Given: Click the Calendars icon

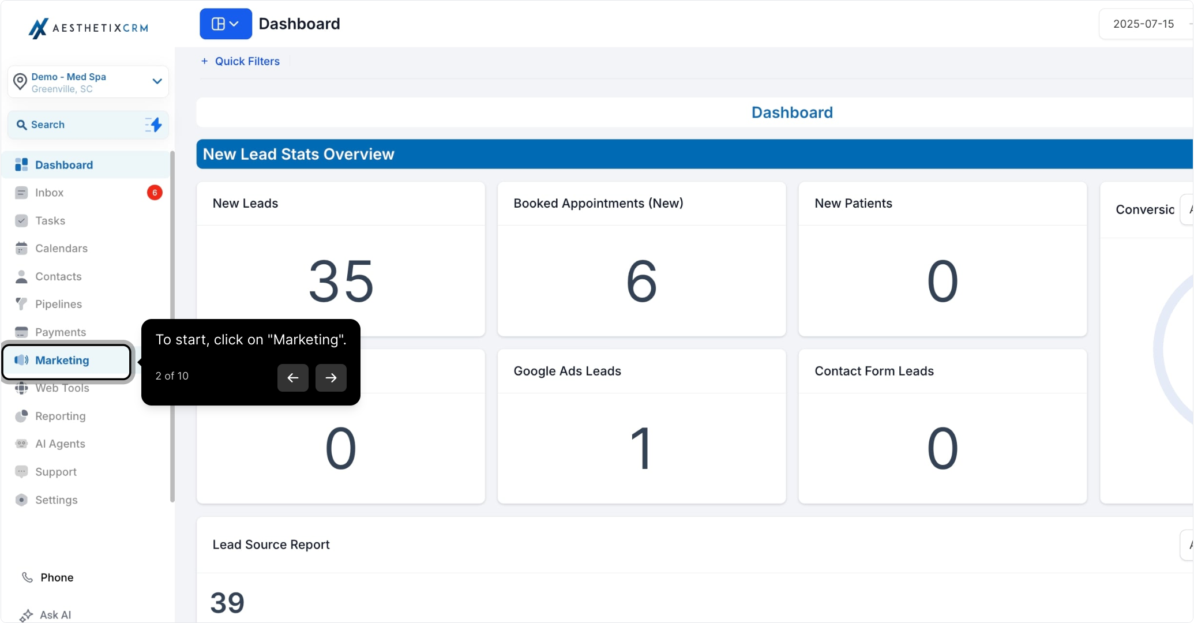Looking at the screenshot, I should (x=21, y=249).
